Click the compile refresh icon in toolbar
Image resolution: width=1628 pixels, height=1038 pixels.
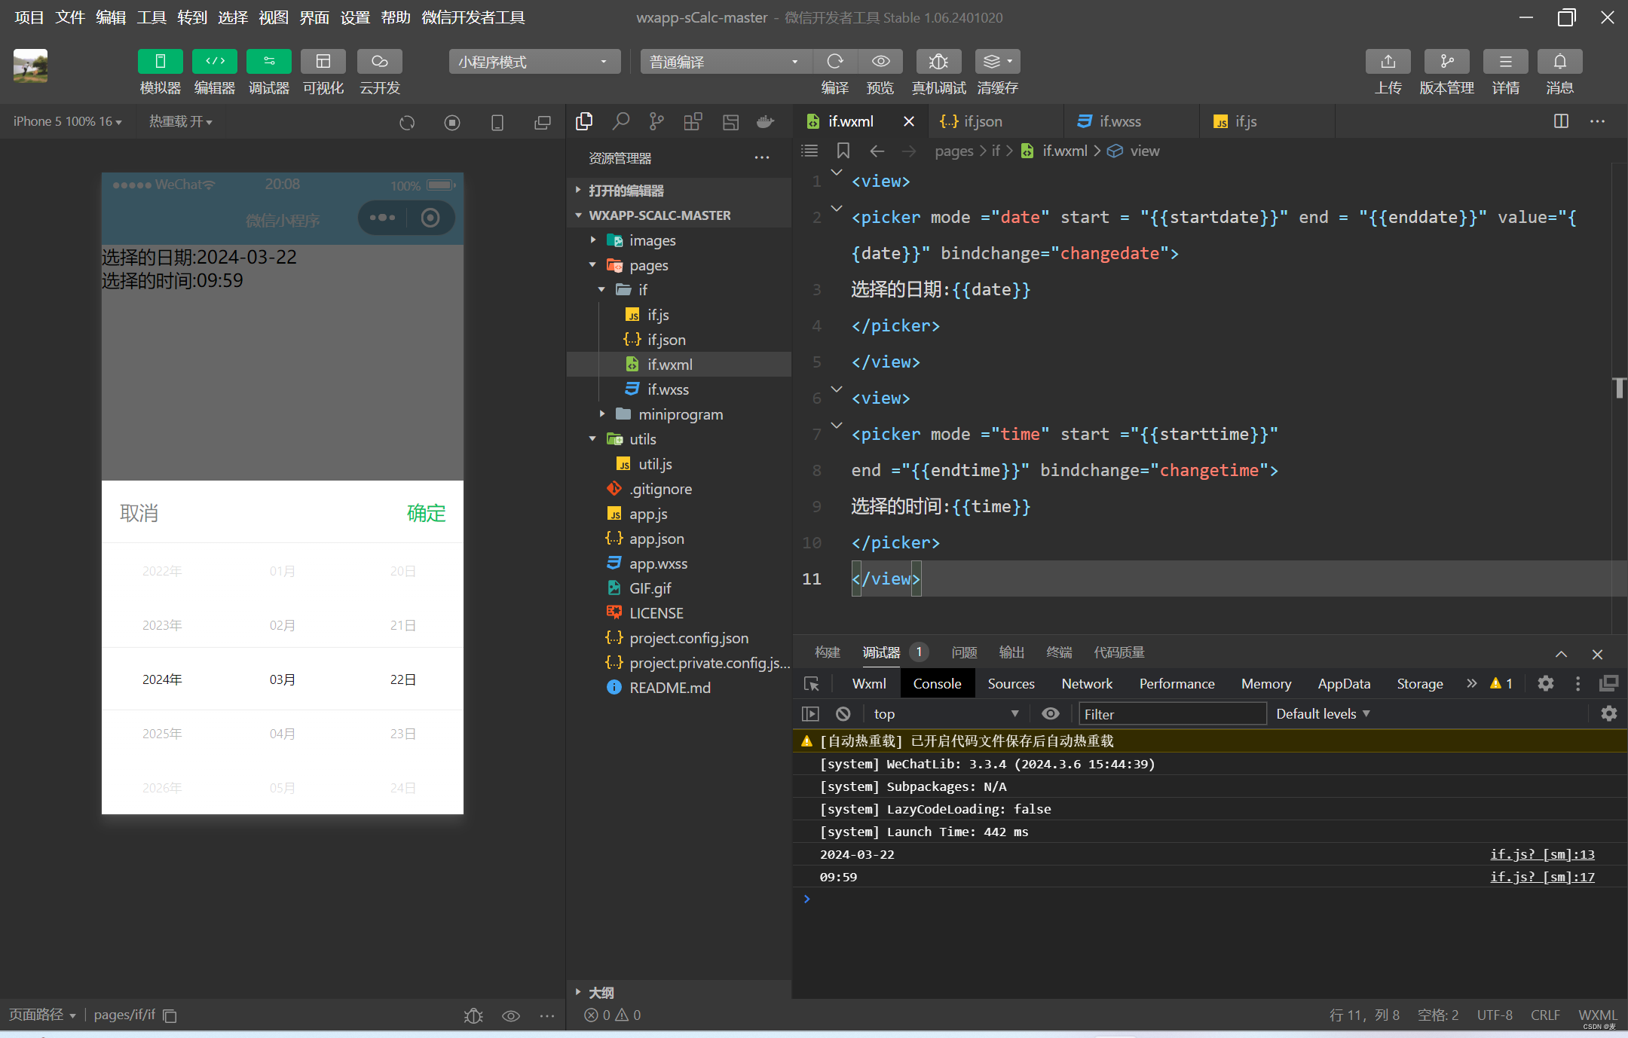tap(834, 62)
